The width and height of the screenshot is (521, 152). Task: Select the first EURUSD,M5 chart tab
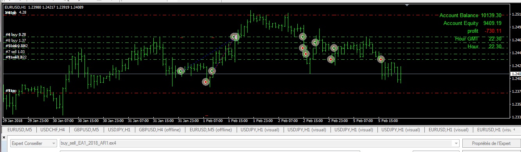[20, 129]
